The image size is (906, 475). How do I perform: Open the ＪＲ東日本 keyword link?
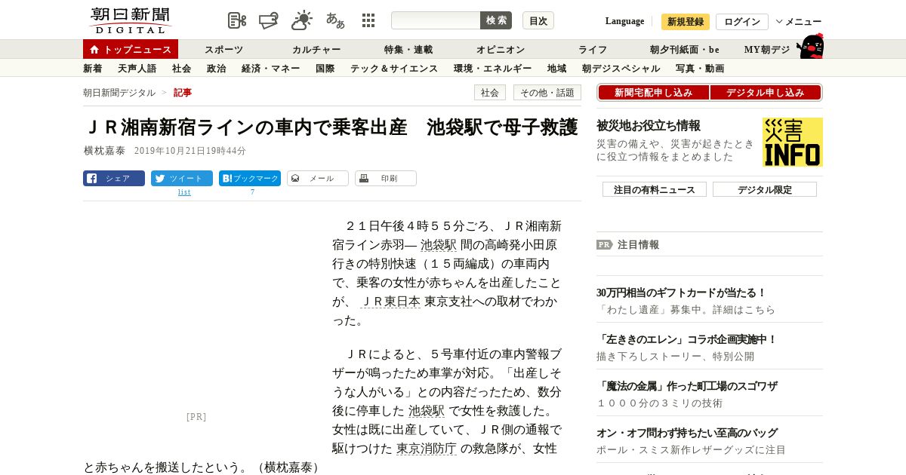click(x=390, y=302)
